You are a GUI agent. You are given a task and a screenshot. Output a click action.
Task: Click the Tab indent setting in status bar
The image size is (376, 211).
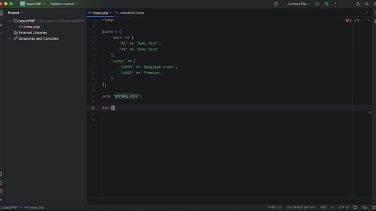(364, 207)
